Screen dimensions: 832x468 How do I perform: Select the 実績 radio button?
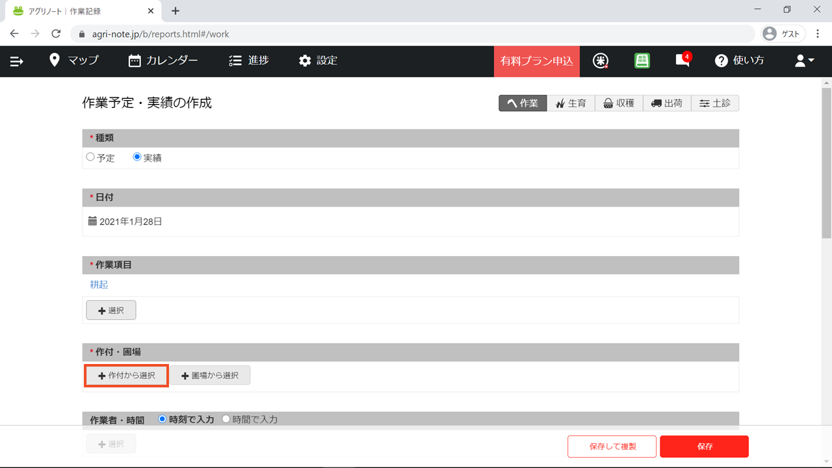coord(137,157)
